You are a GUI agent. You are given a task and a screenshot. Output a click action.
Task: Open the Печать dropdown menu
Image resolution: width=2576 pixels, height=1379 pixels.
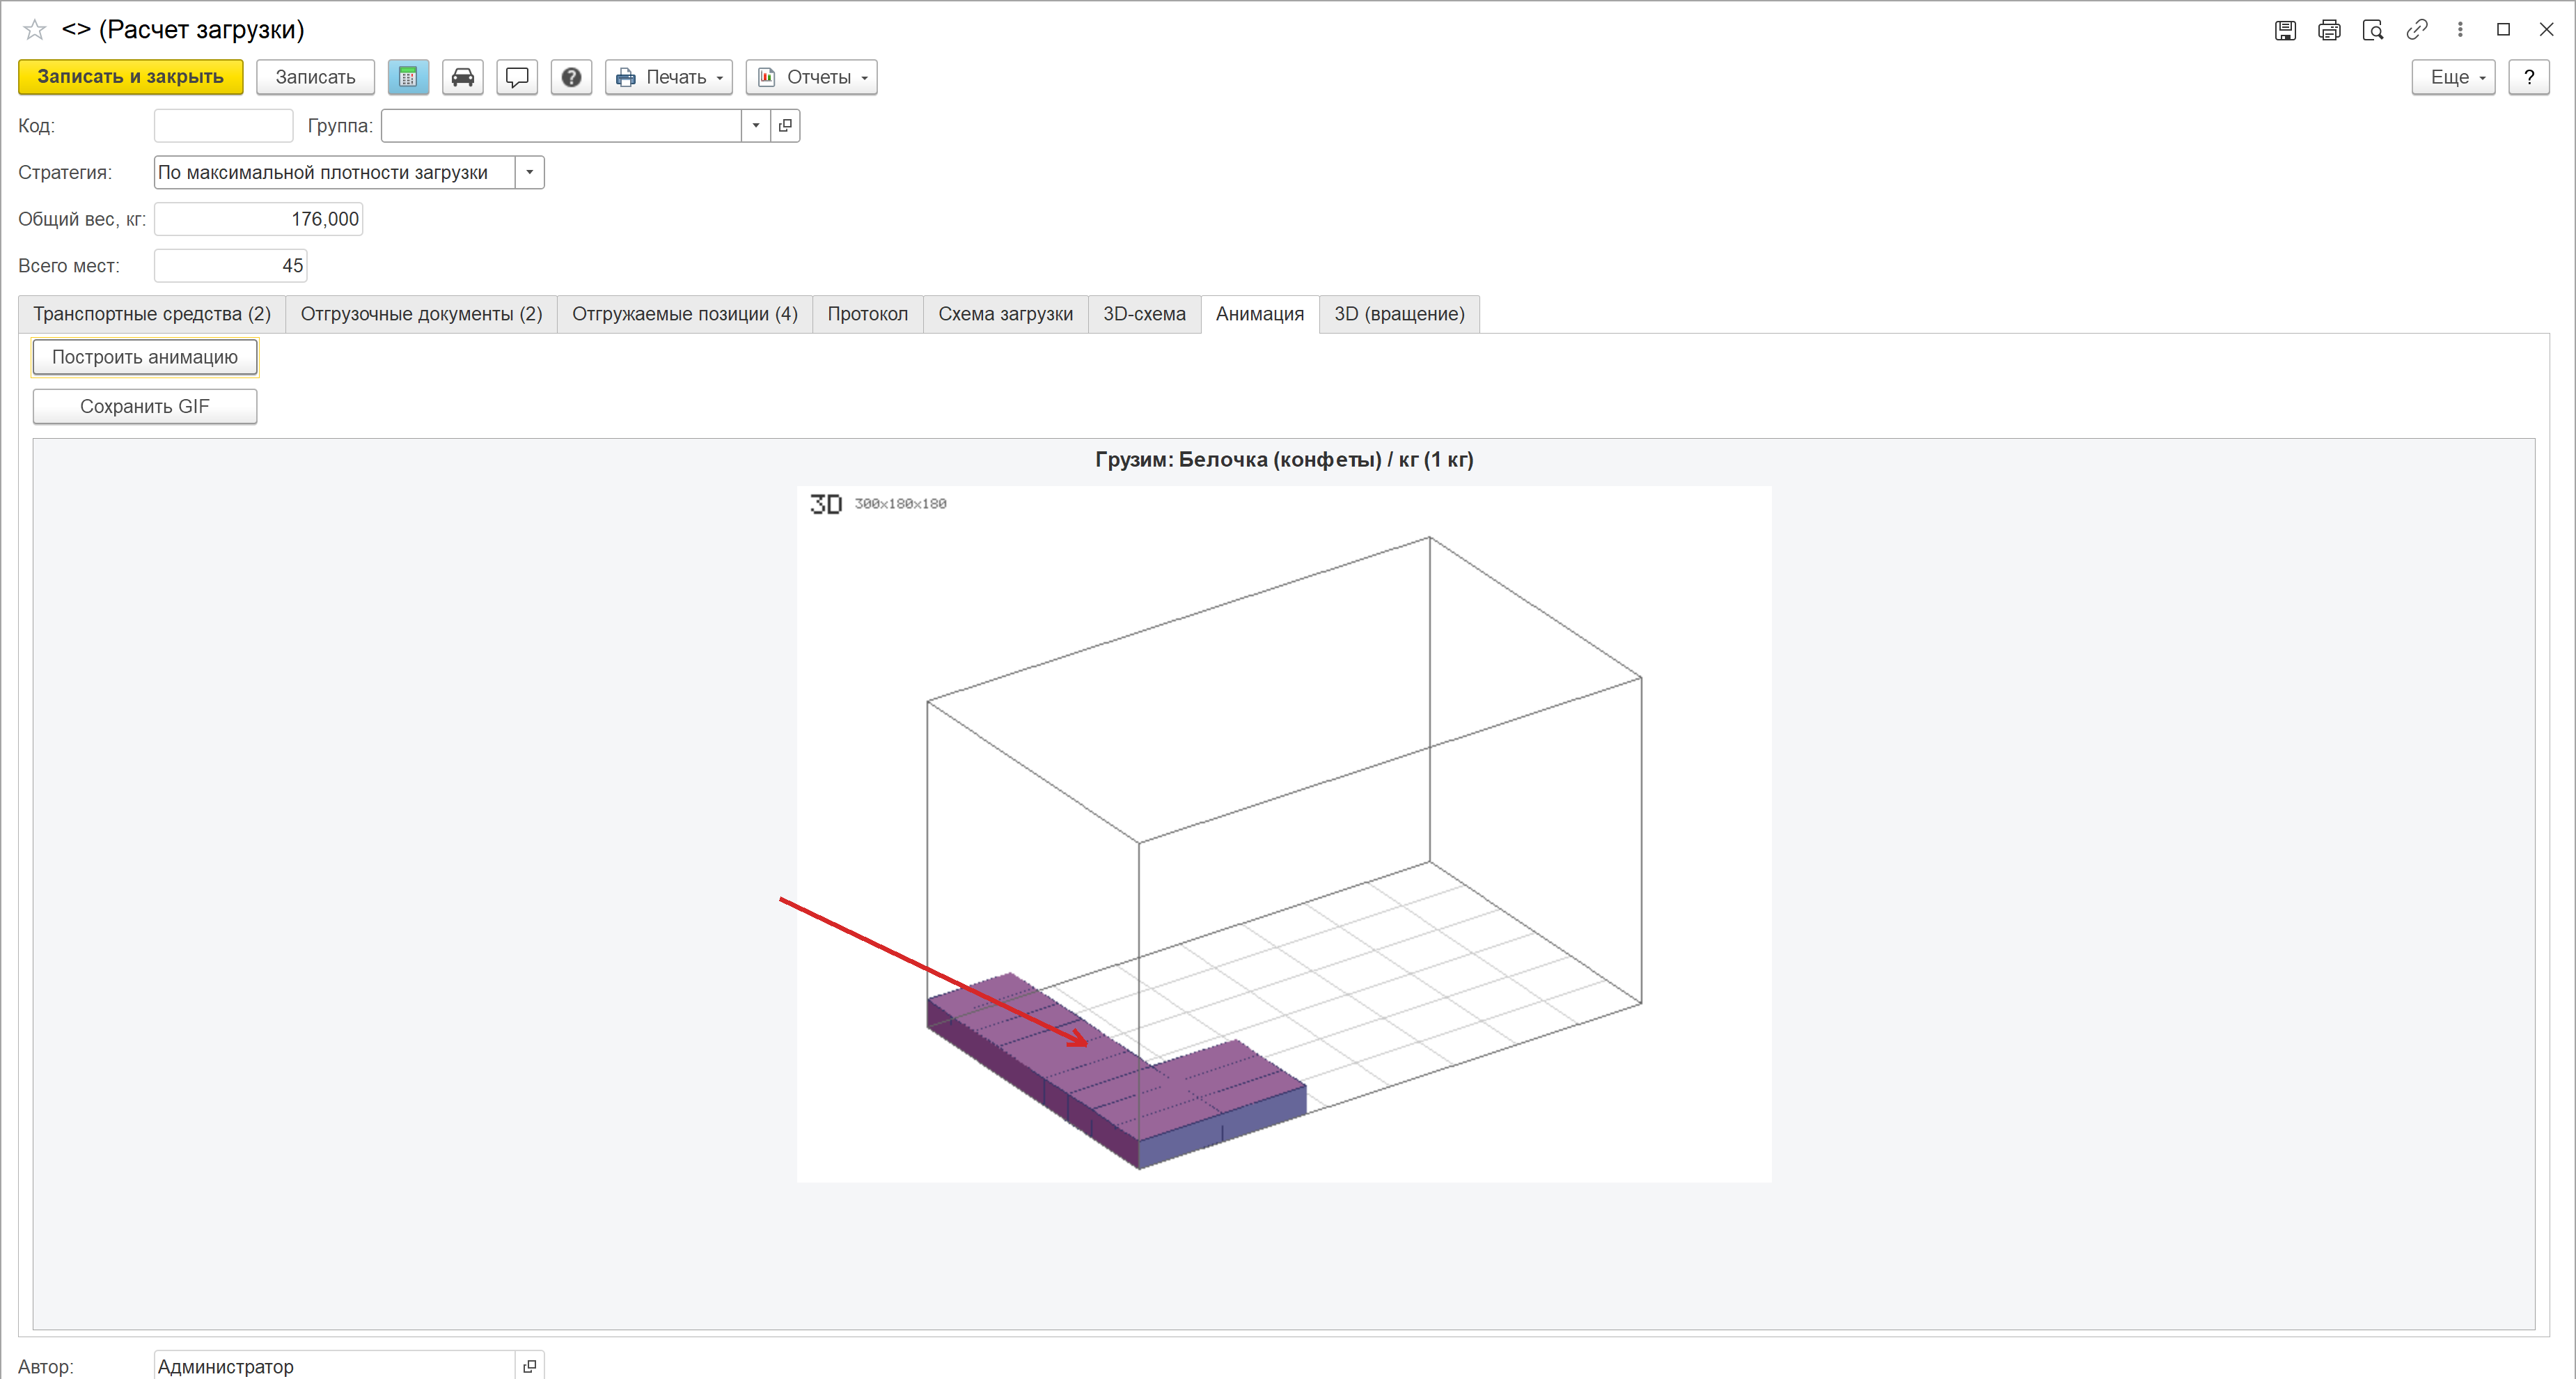point(669,77)
